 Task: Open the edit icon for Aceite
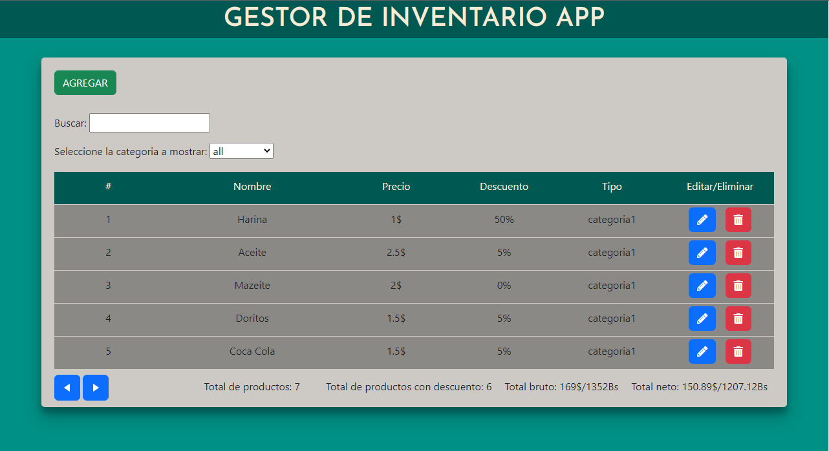(x=702, y=253)
